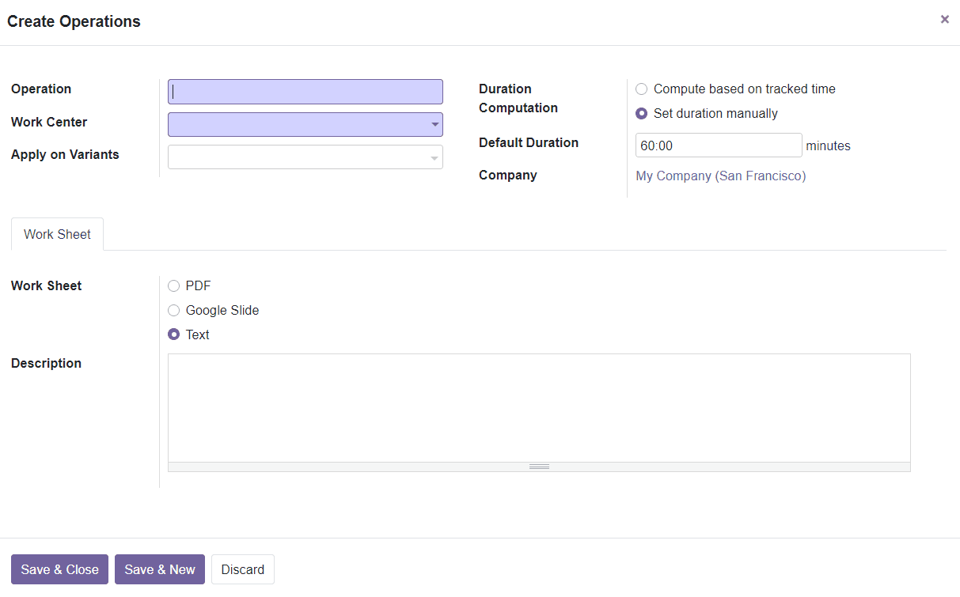Close the Create Operations dialog
This screenshot has width=960, height=597.
coord(944,19)
